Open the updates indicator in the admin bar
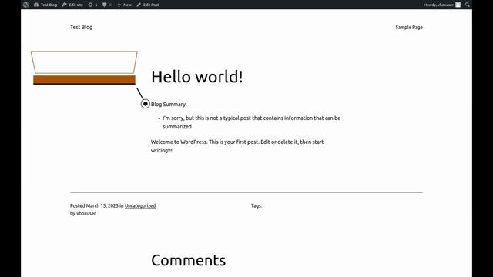The width and height of the screenshot is (493, 277). coord(92,5)
